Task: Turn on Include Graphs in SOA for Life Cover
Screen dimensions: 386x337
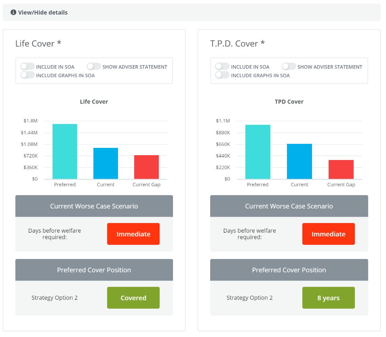Action: tap(27, 75)
